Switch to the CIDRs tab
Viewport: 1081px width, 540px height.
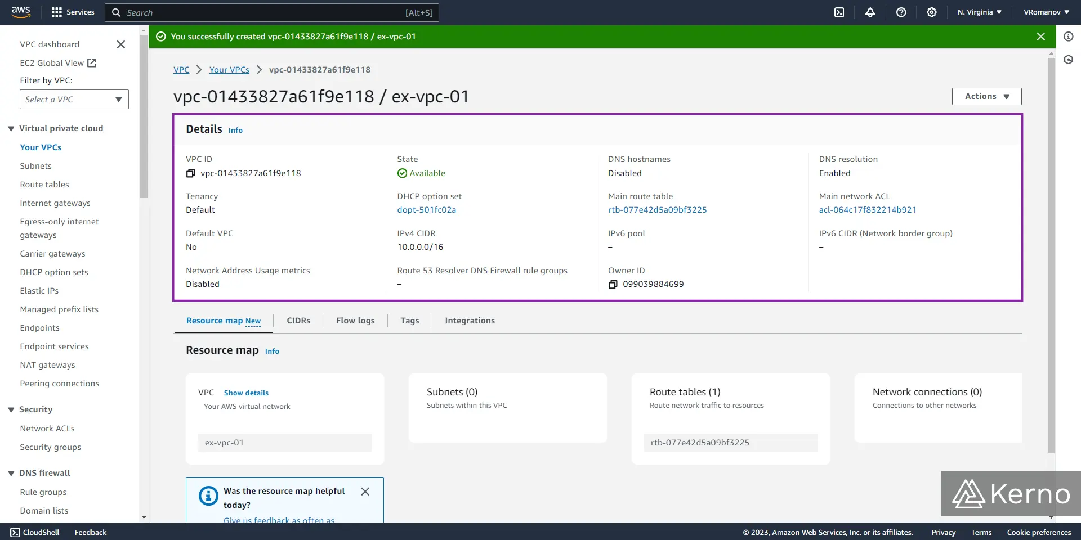point(298,321)
